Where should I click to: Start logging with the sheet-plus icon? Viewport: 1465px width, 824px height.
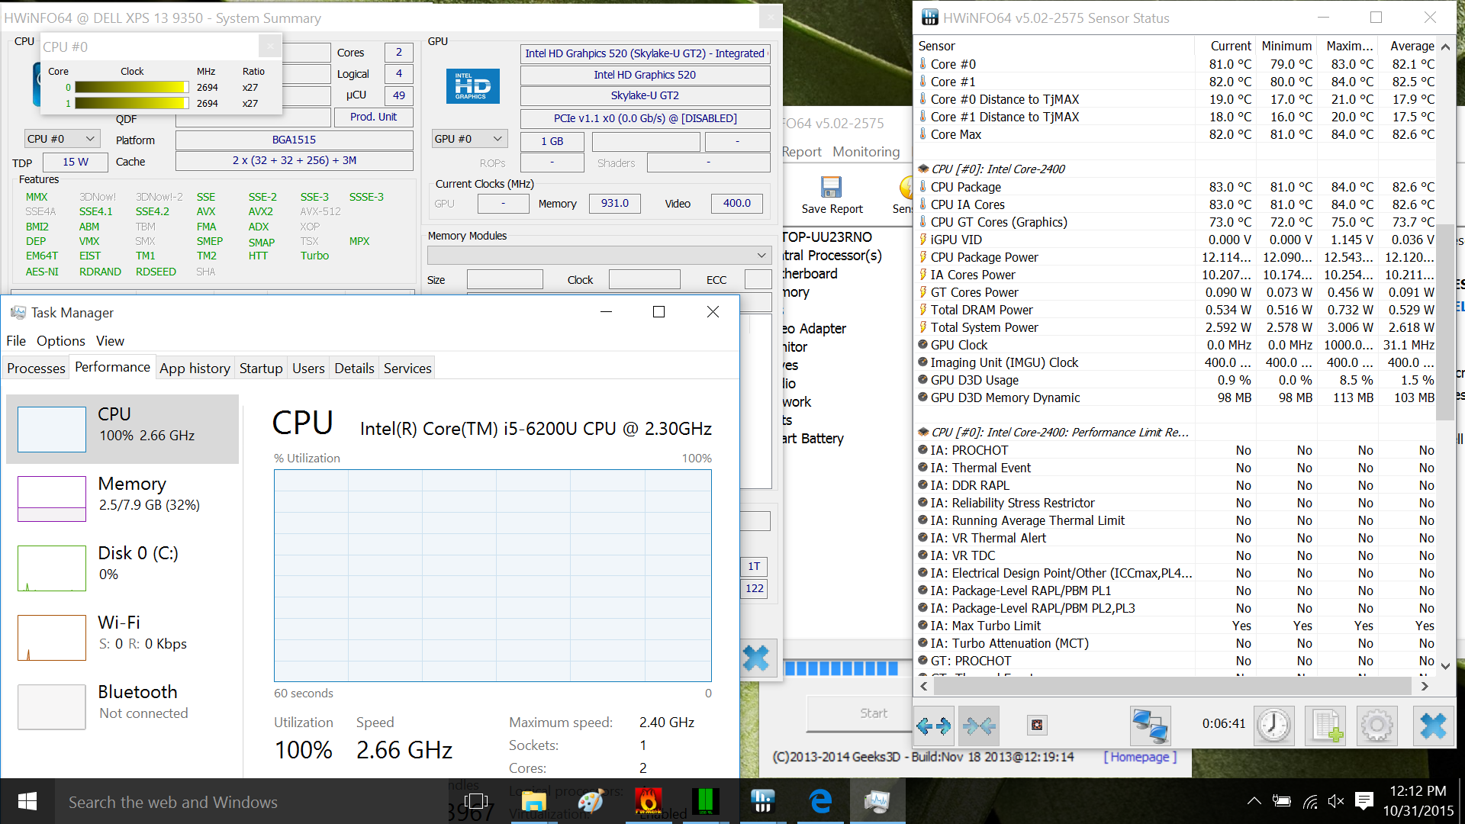click(x=1327, y=726)
